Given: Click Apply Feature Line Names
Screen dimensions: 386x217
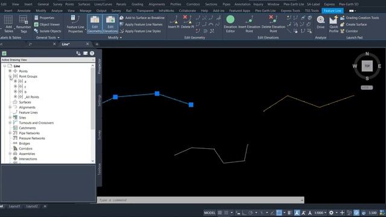Looking at the screenshot, I should [x=141, y=24].
